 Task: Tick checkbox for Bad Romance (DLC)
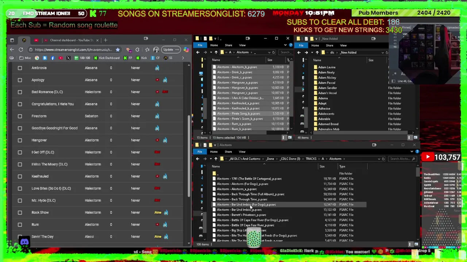[20, 92]
